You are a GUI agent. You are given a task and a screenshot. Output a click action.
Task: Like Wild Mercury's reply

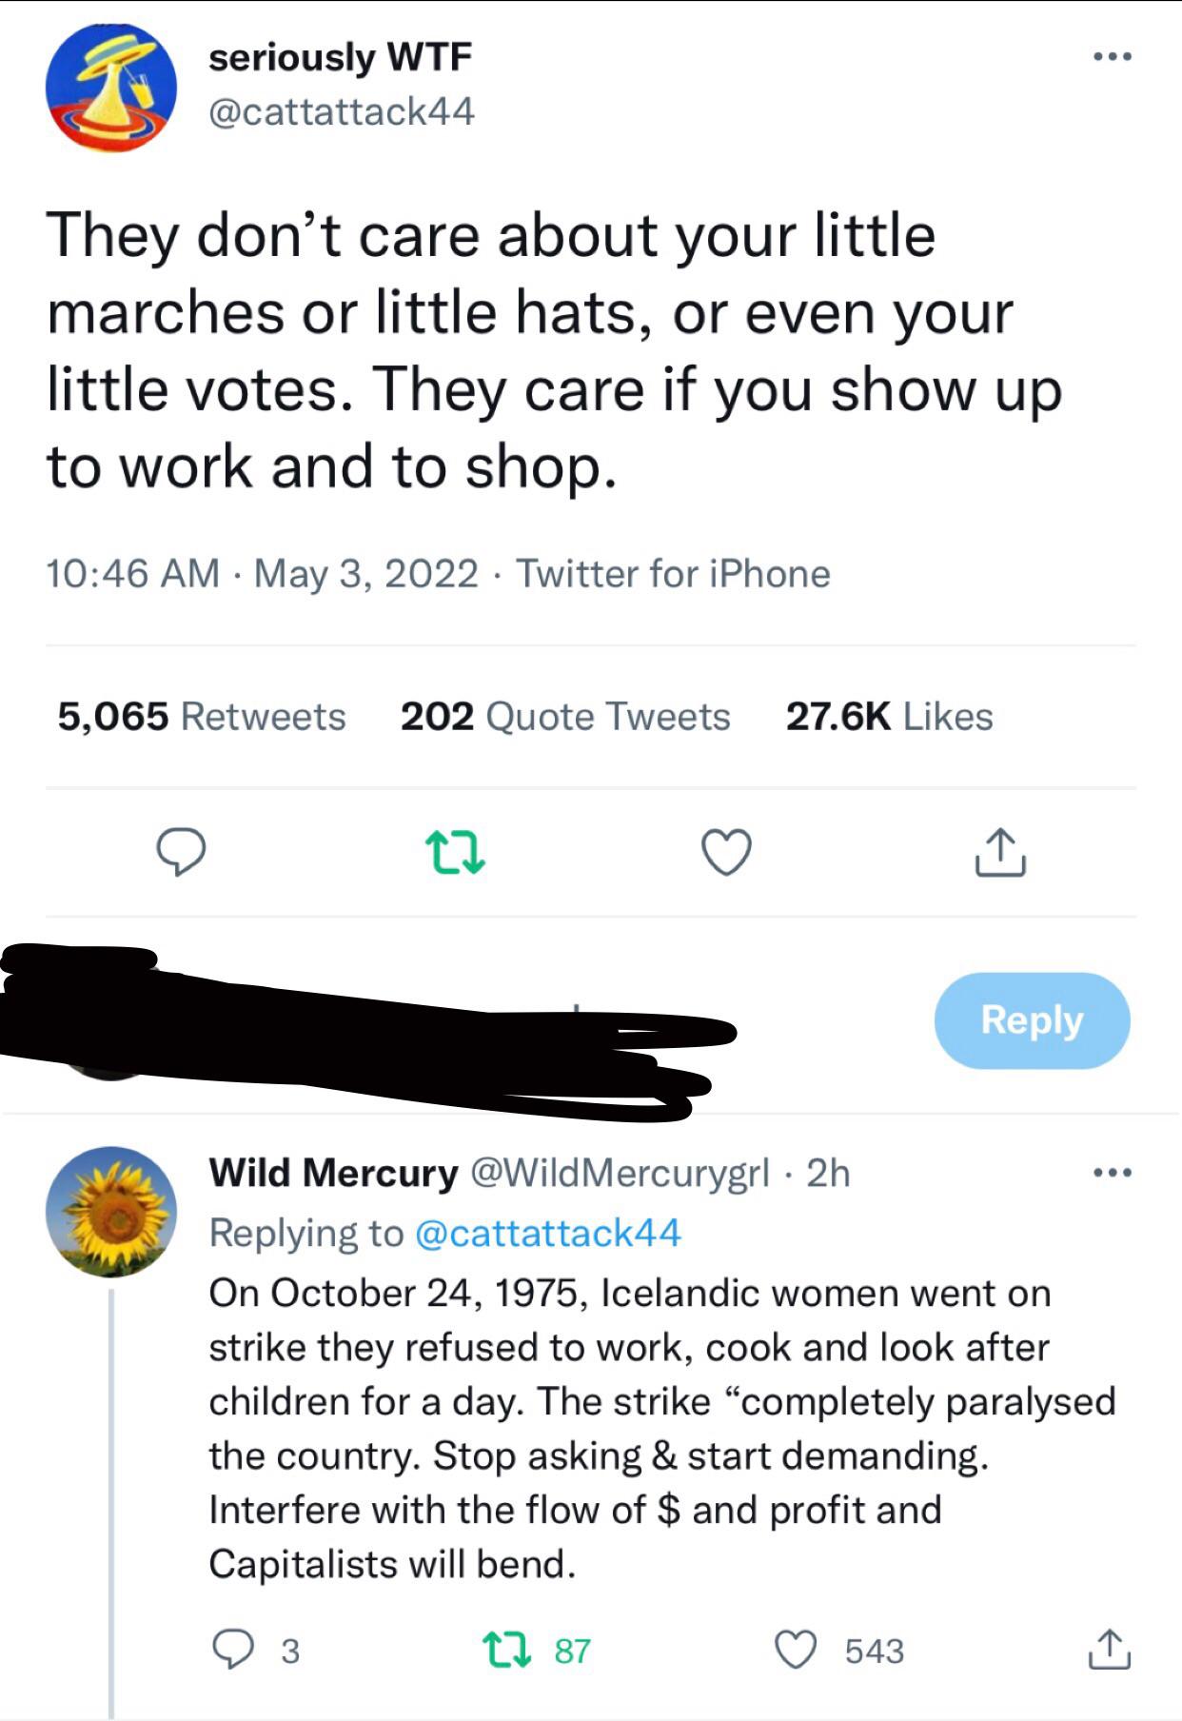(x=796, y=1650)
